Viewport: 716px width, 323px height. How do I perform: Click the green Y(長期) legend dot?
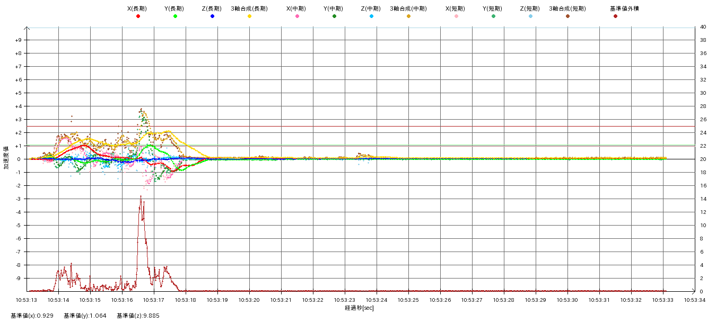pyautogui.click(x=175, y=16)
